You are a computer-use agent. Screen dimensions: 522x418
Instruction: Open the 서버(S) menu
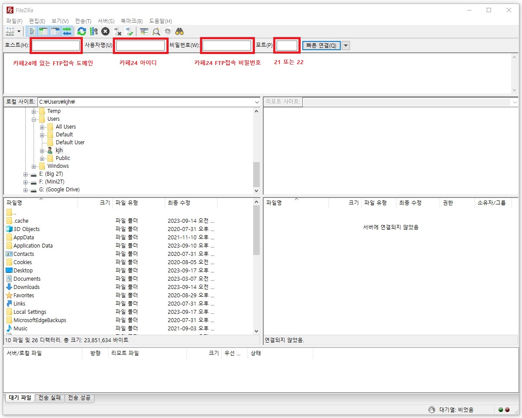tap(106, 21)
